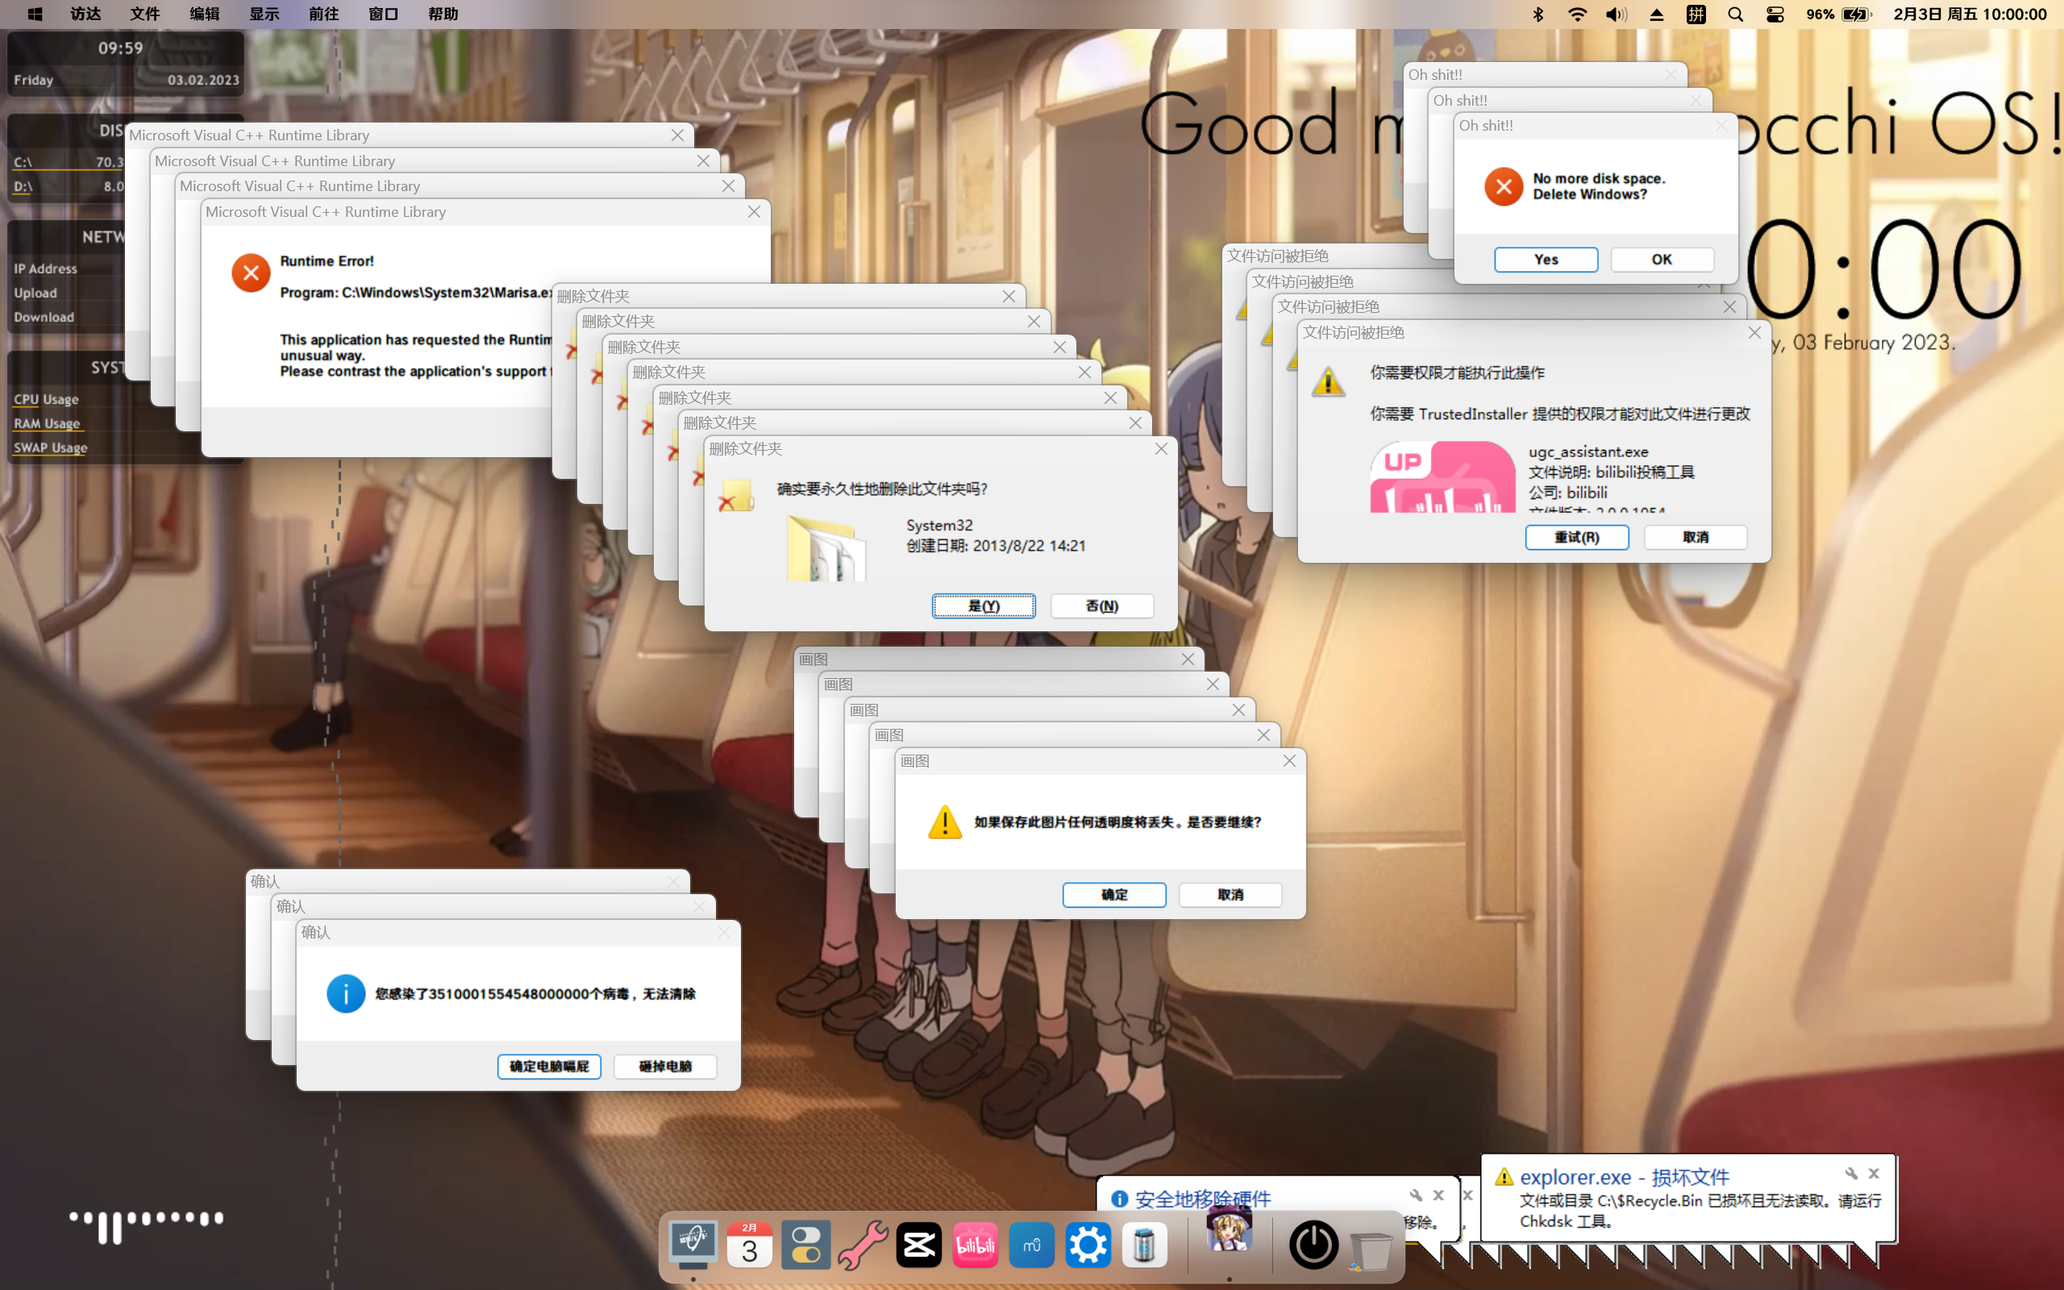
Task: Click 取消 in the 画图 dialog
Action: coord(1230,895)
